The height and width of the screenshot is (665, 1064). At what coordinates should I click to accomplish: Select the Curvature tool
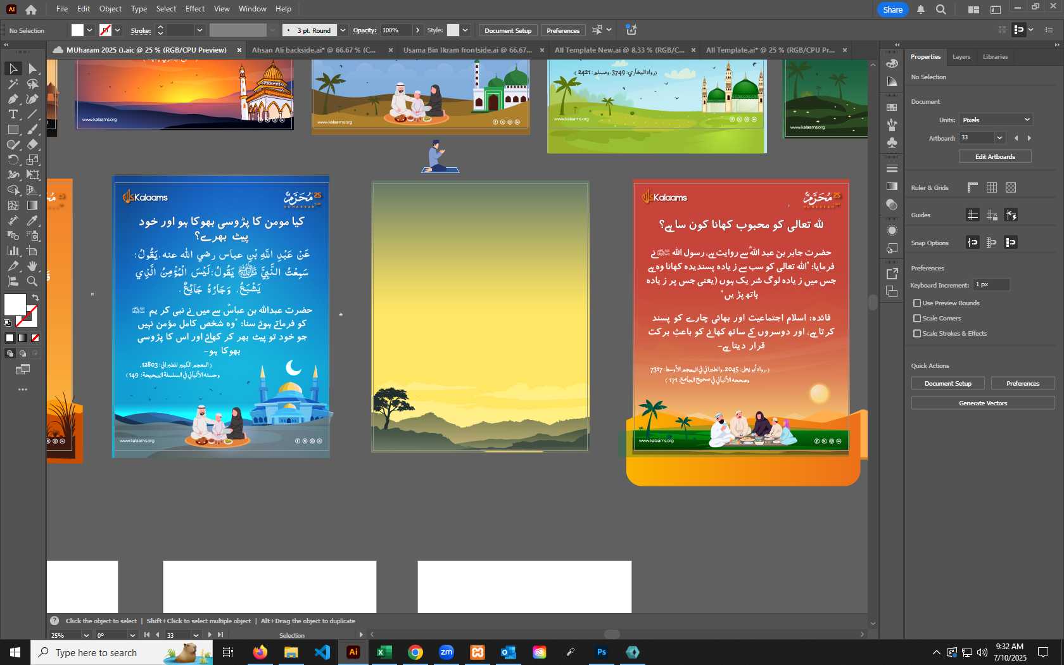(33, 99)
